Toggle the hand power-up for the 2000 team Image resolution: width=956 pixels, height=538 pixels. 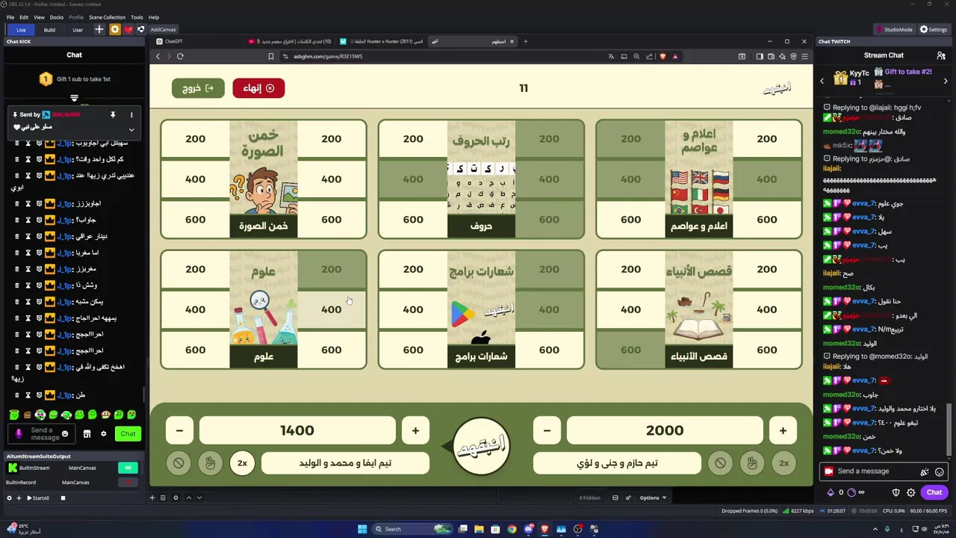[x=752, y=463]
